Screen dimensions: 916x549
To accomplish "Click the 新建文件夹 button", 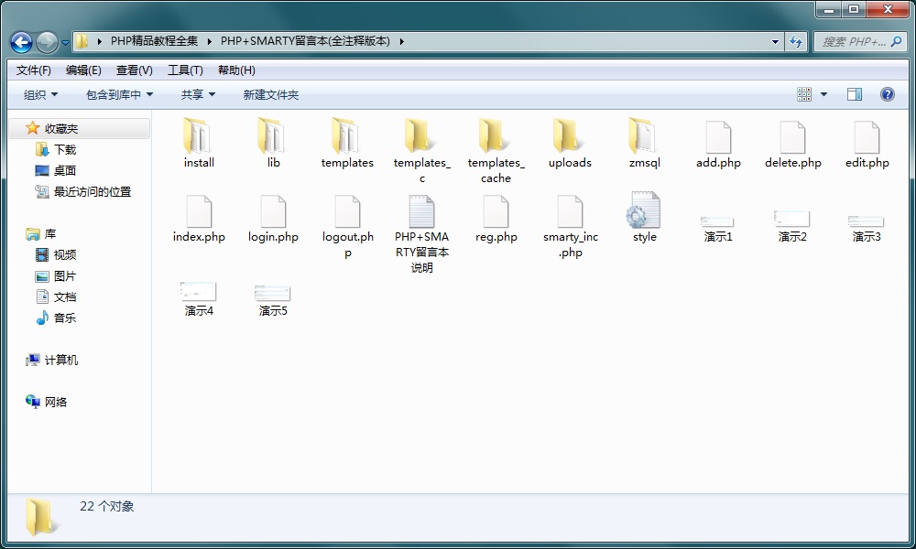I will 270,94.
